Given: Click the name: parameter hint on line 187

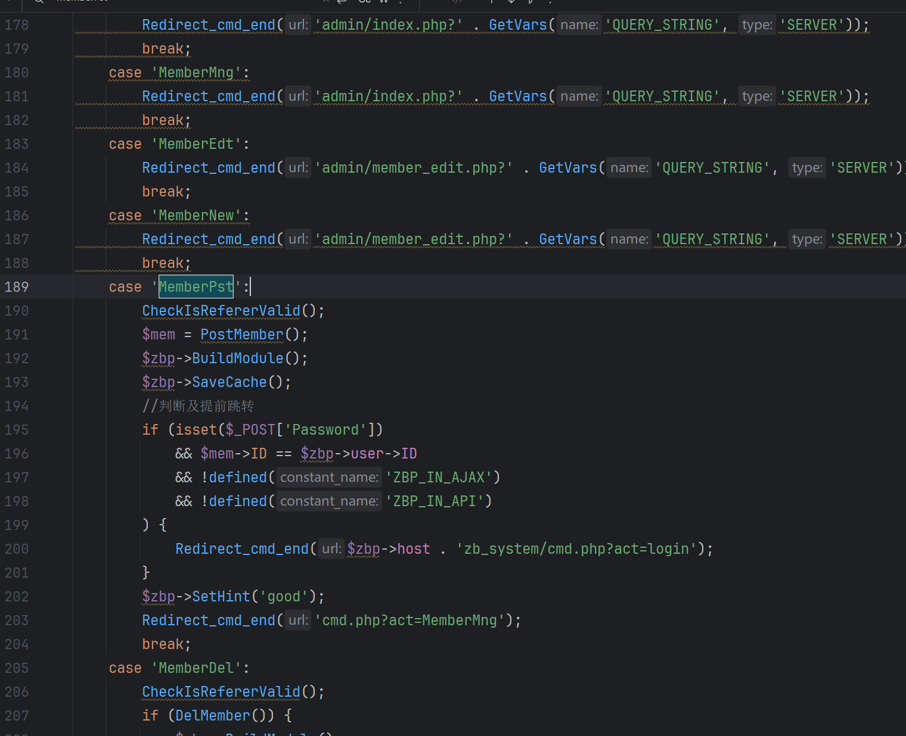Looking at the screenshot, I should coord(629,239).
